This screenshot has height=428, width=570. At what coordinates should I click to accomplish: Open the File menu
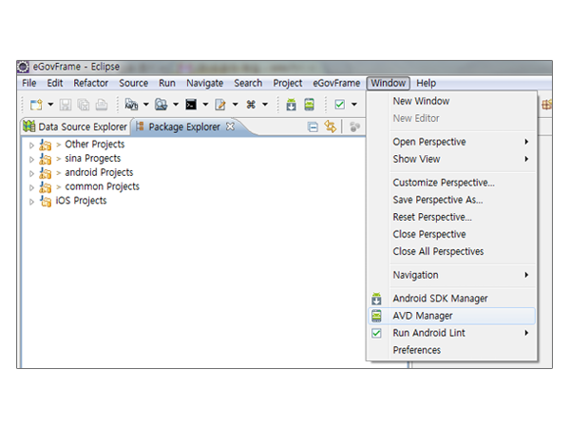(x=29, y=84)
